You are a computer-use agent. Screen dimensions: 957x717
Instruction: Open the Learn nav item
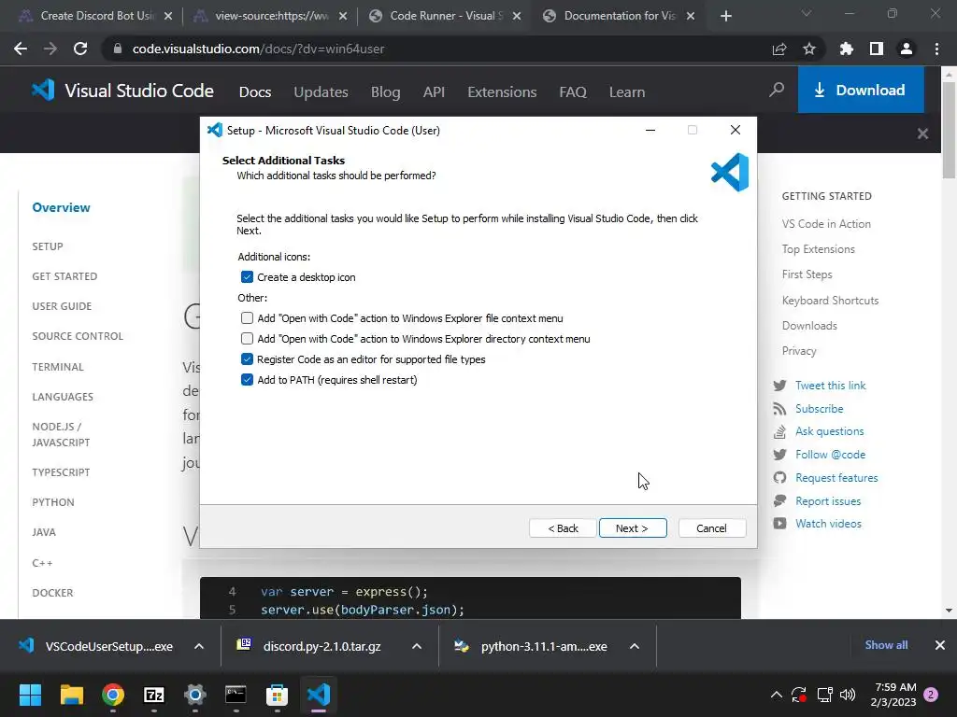coord(627,92)
